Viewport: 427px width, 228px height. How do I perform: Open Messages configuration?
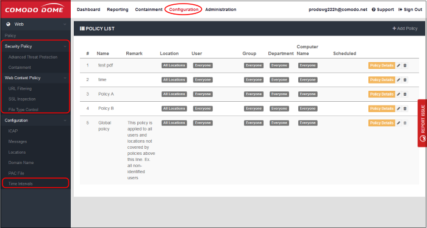coord(18,142)
